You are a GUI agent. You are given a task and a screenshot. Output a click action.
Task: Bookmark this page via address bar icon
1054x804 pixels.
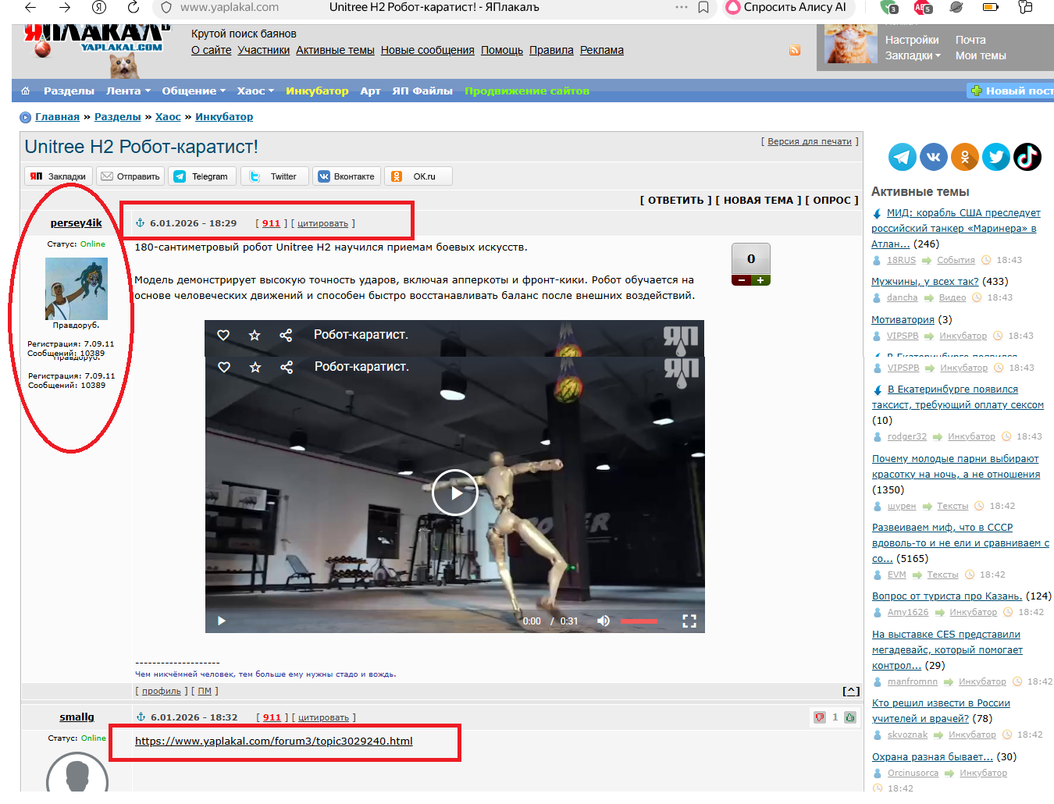pyautogui.click(x=703, y=7)
